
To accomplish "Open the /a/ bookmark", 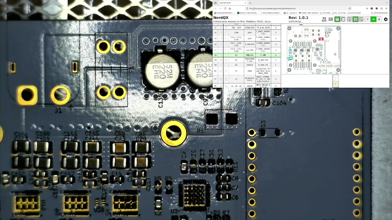I will click(x=286, y=13).
